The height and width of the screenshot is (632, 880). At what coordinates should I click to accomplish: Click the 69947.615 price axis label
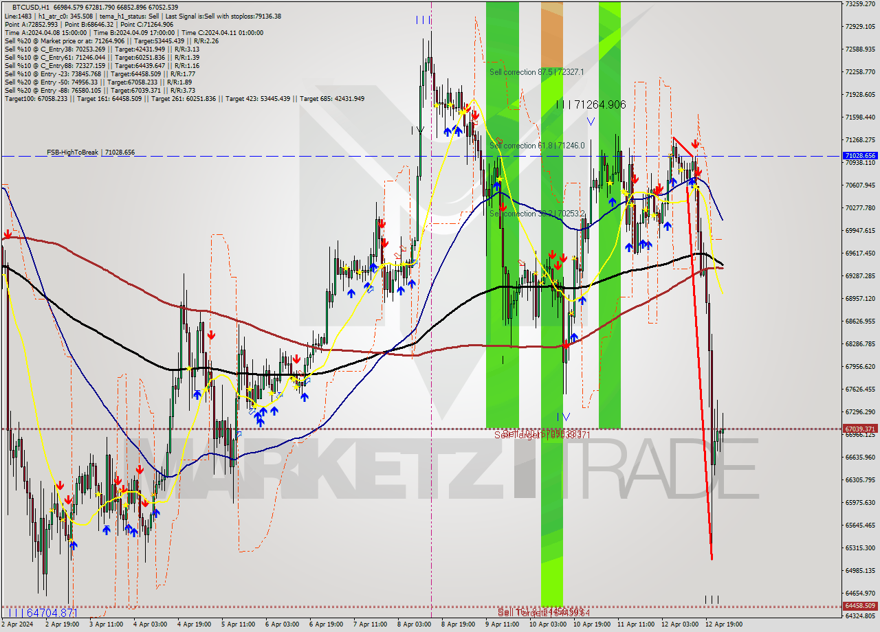861,230
